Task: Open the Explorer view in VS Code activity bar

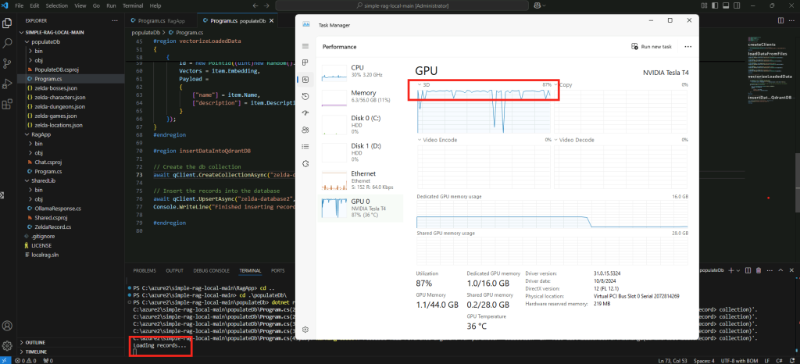Action: click(x=7, y=23)
